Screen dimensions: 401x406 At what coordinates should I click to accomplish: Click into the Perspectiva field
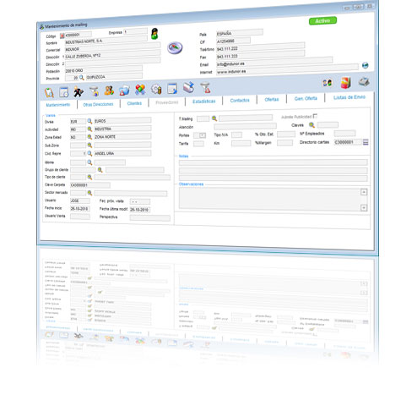(x=150, y=218)
